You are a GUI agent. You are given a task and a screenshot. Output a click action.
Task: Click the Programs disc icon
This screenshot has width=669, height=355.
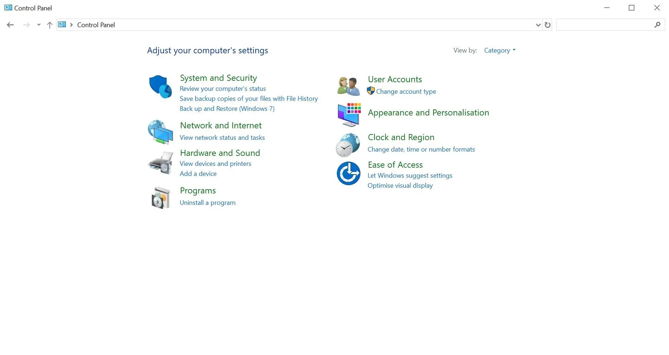point(160,197)
